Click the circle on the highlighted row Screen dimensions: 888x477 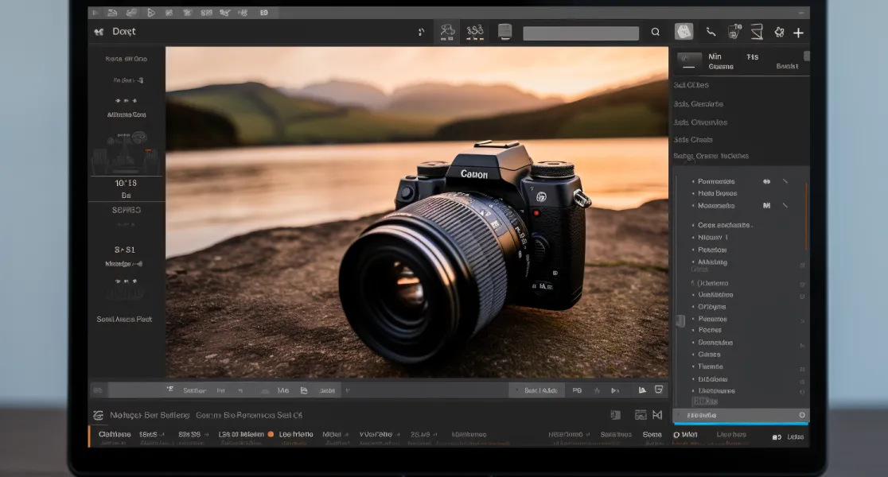tap(802, 415)
